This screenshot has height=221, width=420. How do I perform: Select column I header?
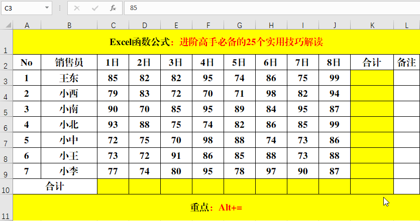pos(302,26)
